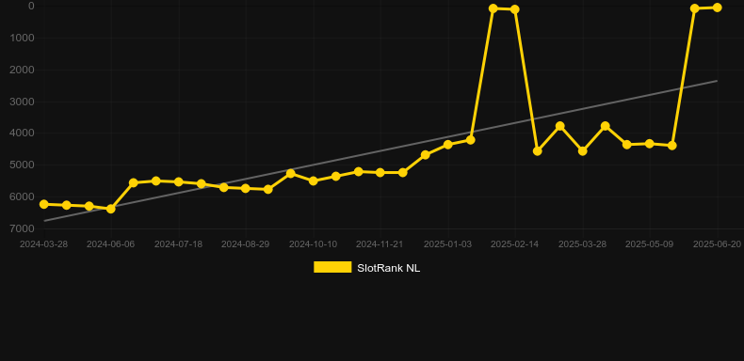This screenshot has height=361, width=744.
Task: Click the x-axis label 2024-11-21
Action: pyautogui.click(x=380, y=244)
